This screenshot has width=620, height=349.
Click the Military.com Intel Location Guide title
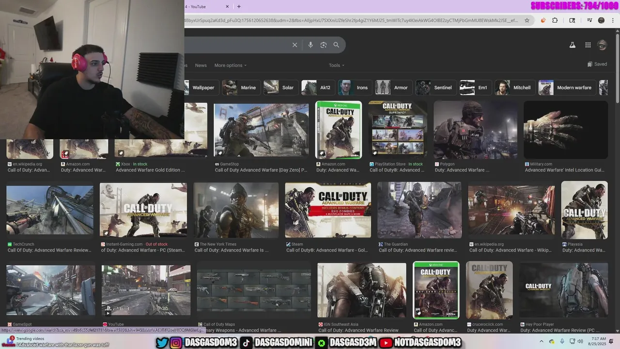point(564,170)
